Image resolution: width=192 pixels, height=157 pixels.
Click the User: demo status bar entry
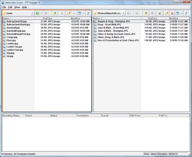pos(150,154)
